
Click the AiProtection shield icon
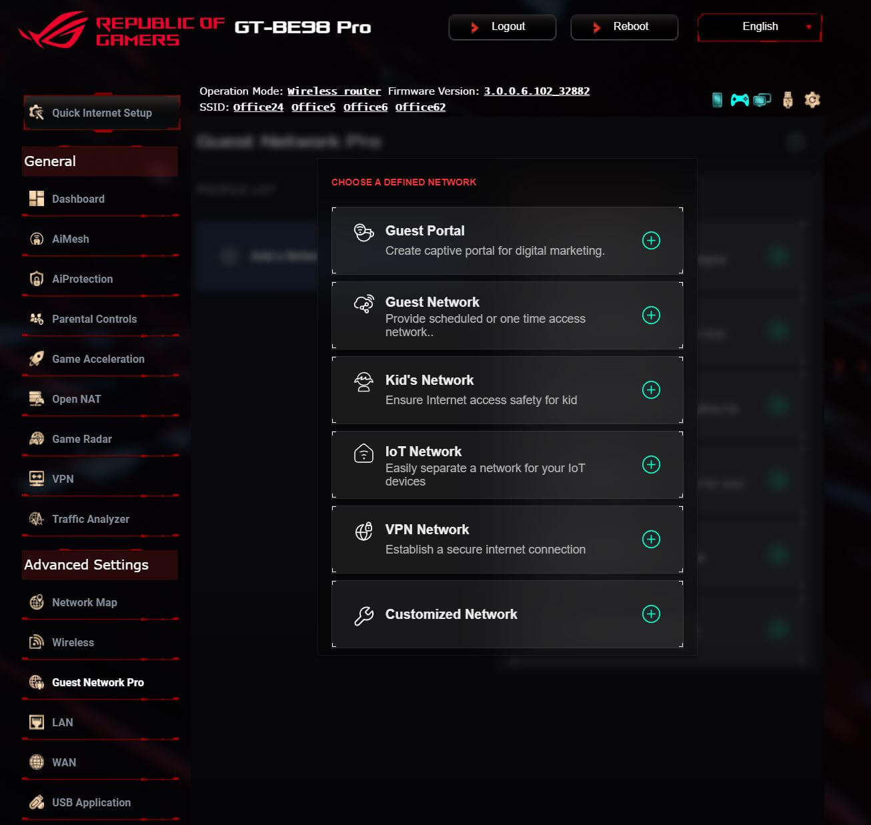pos(37,279)
